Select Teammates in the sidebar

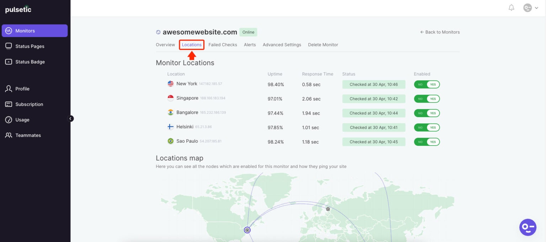(x=28, y=135)
